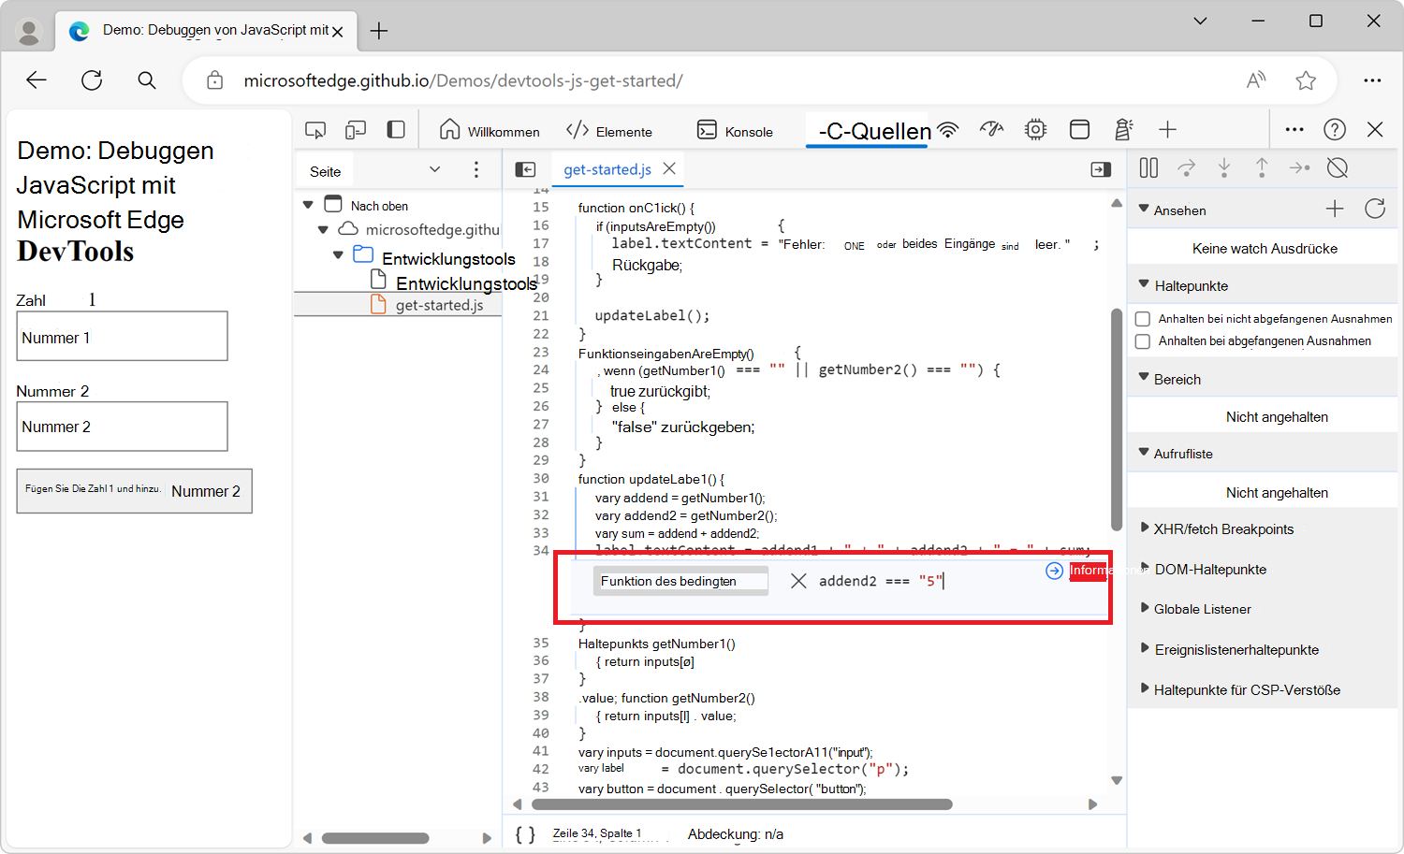Switch to the Elemente tab
Viewport: 1404px width, 854px height.
tap(609, 130)
